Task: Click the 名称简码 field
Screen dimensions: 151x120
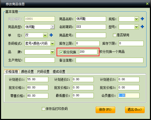Action: tap(91, 27)
